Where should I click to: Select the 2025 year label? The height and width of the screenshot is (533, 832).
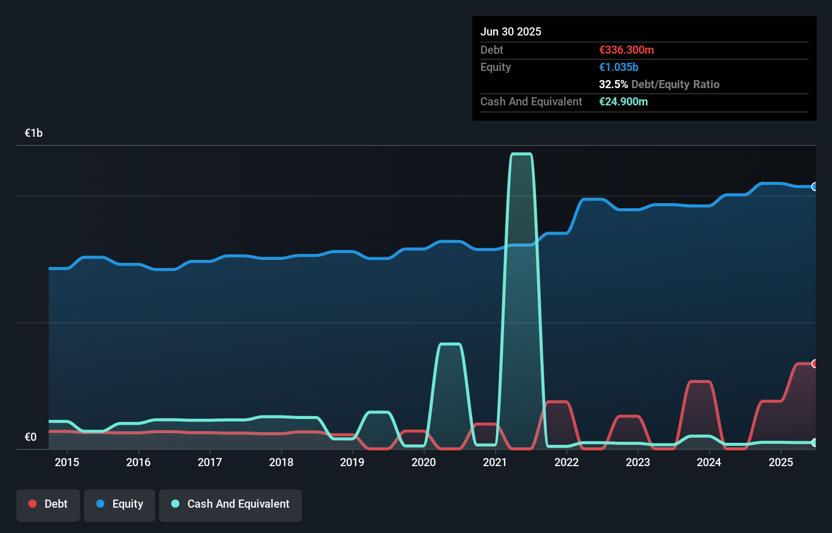pyautogui.click(x=781, y=462)
